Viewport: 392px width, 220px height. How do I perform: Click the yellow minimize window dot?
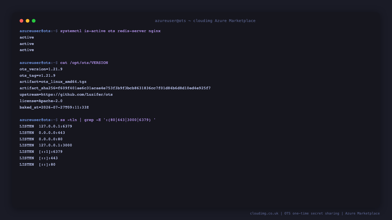28,21
